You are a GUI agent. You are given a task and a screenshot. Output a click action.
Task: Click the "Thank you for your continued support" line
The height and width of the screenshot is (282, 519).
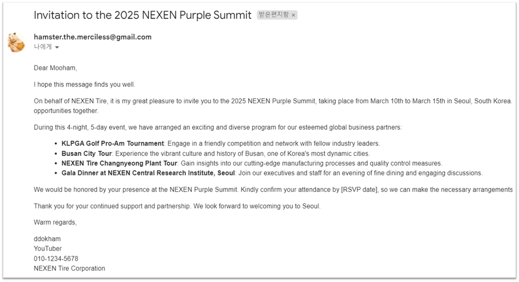click(x=177, y=206)
